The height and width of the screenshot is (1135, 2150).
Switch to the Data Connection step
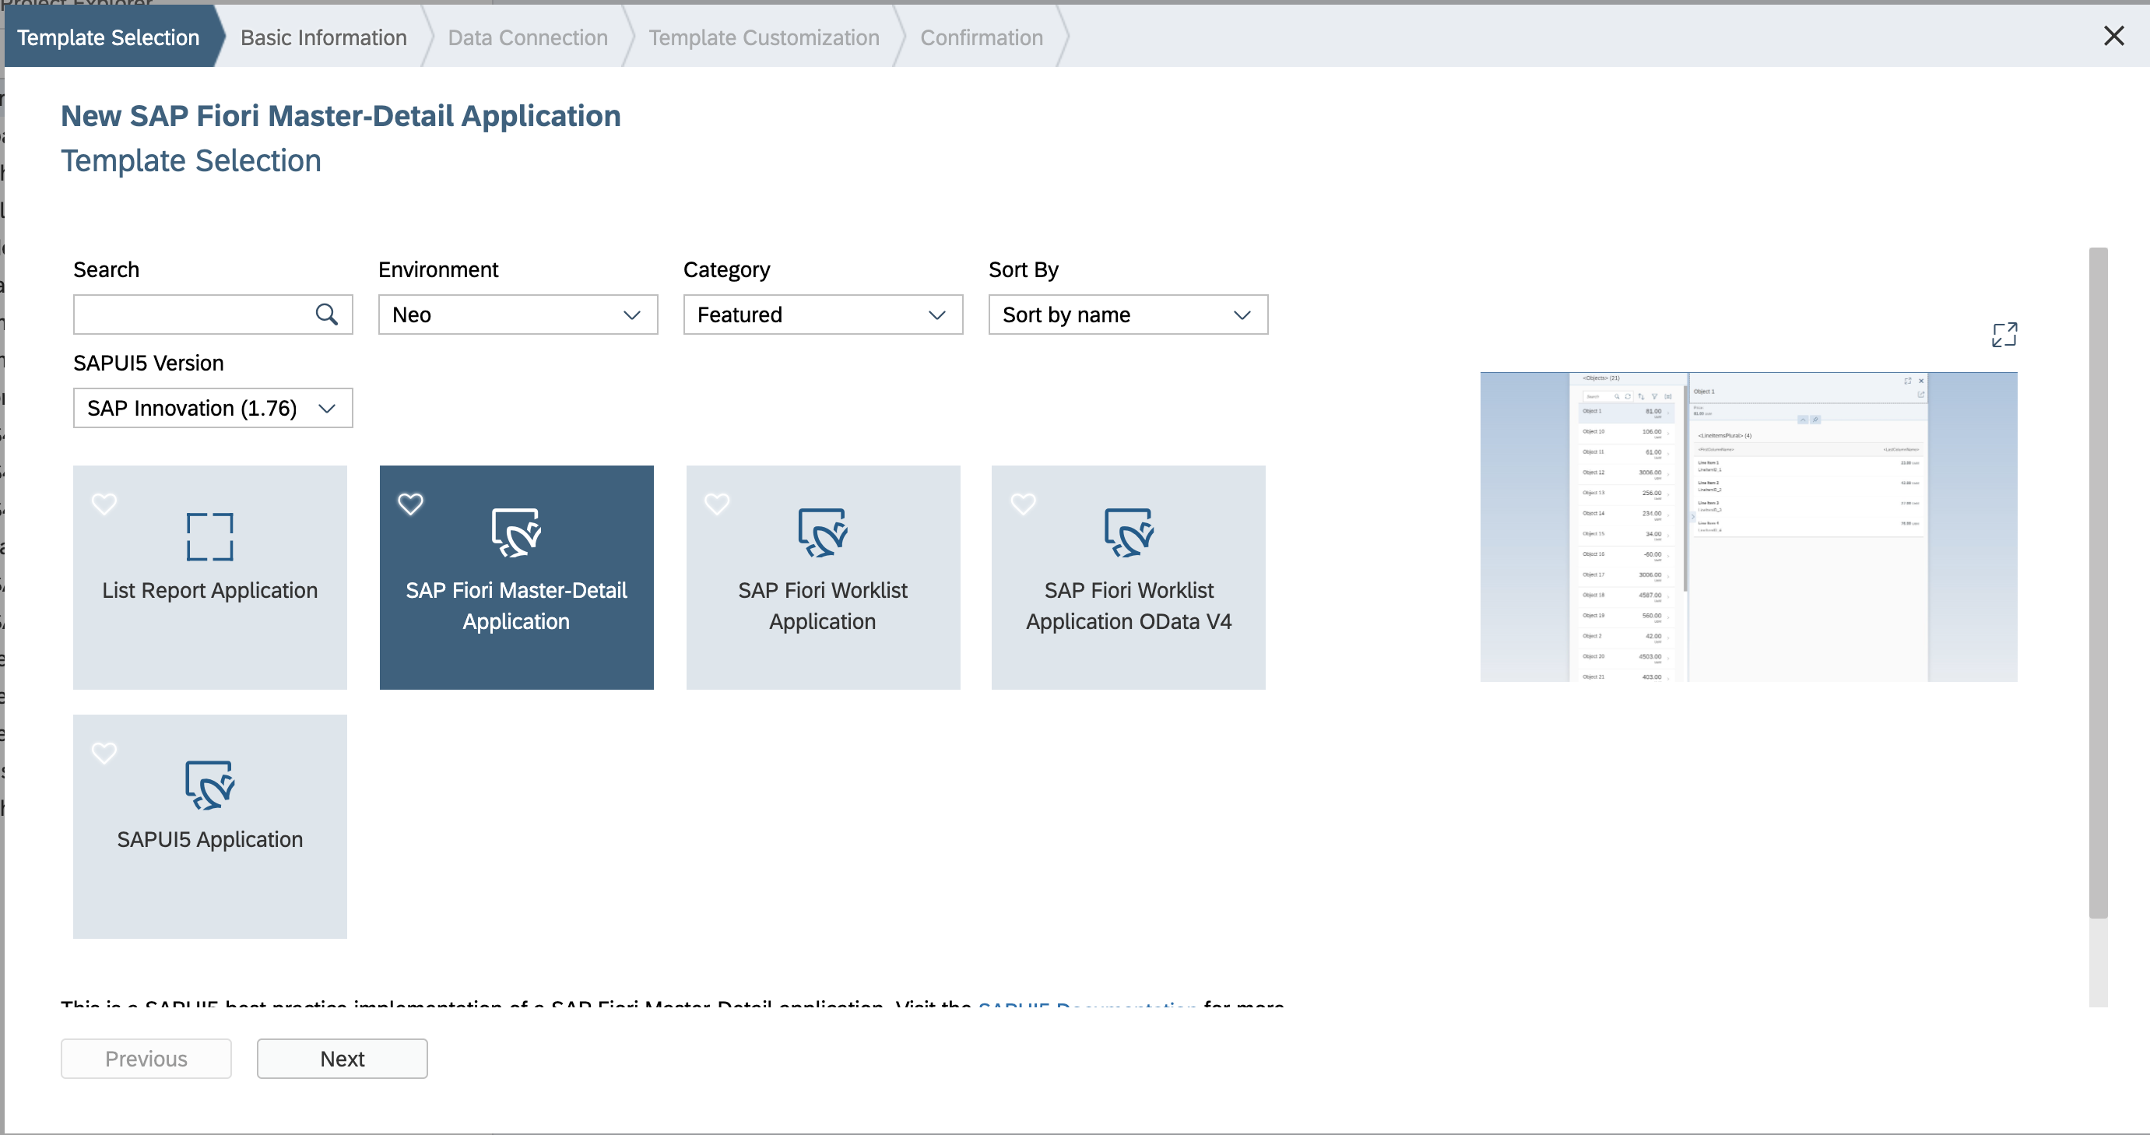[x=528, y=37]
